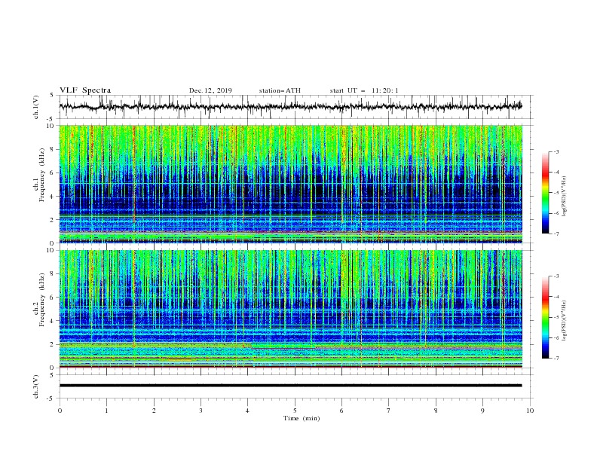Click the ch.3 flat black waveform trace
The height and width of the screenshot is (461, 597).
pos(290,386)
